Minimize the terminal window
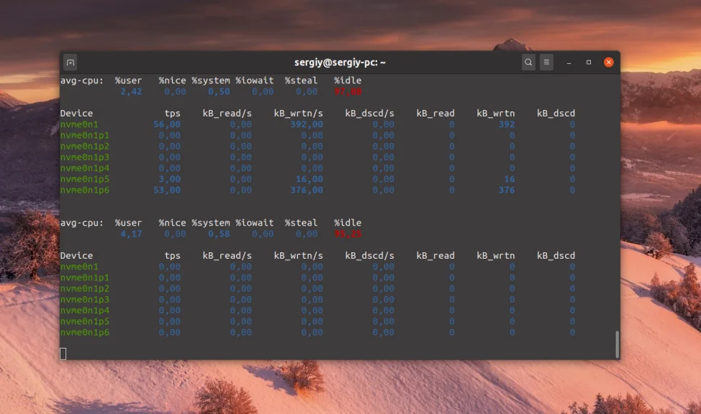This screenshot has width=701, height=414. [569, 63]
